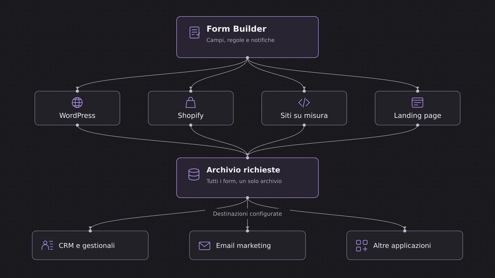Click the Landing page bottom output handle
Viewport: 495px width, 278px height.
(x=418, y=125)
